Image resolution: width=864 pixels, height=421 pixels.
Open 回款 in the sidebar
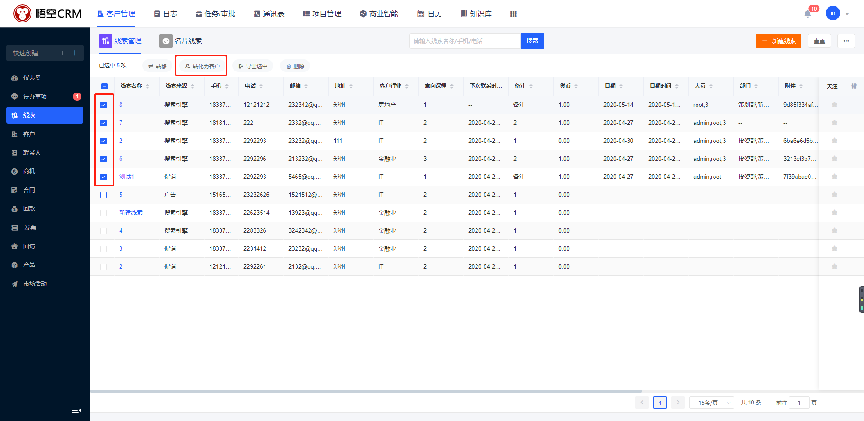tap(45, 208)
